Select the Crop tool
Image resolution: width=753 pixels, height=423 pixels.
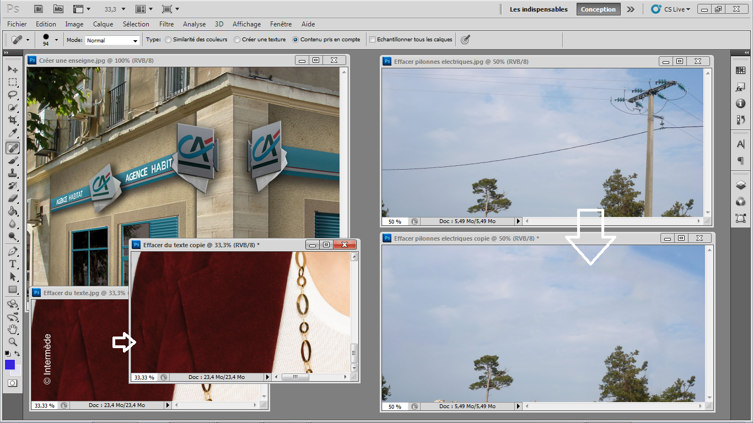pyautogui.click(x=13, y=120)
